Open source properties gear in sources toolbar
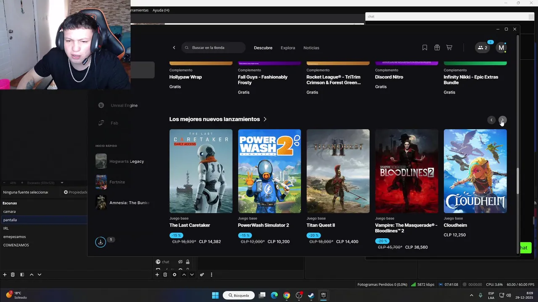The image size is (538, 302). [174, 275]
